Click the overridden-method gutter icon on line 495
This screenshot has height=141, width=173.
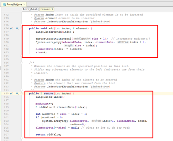pos(17,94)
